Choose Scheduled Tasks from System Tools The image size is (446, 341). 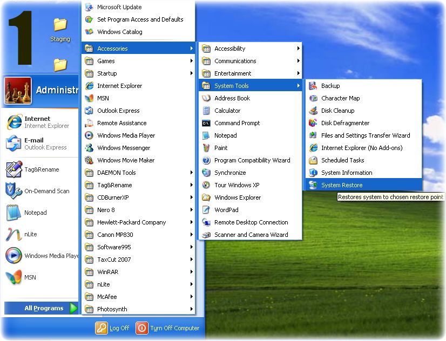pyautogui.click(x=342, y=160)
